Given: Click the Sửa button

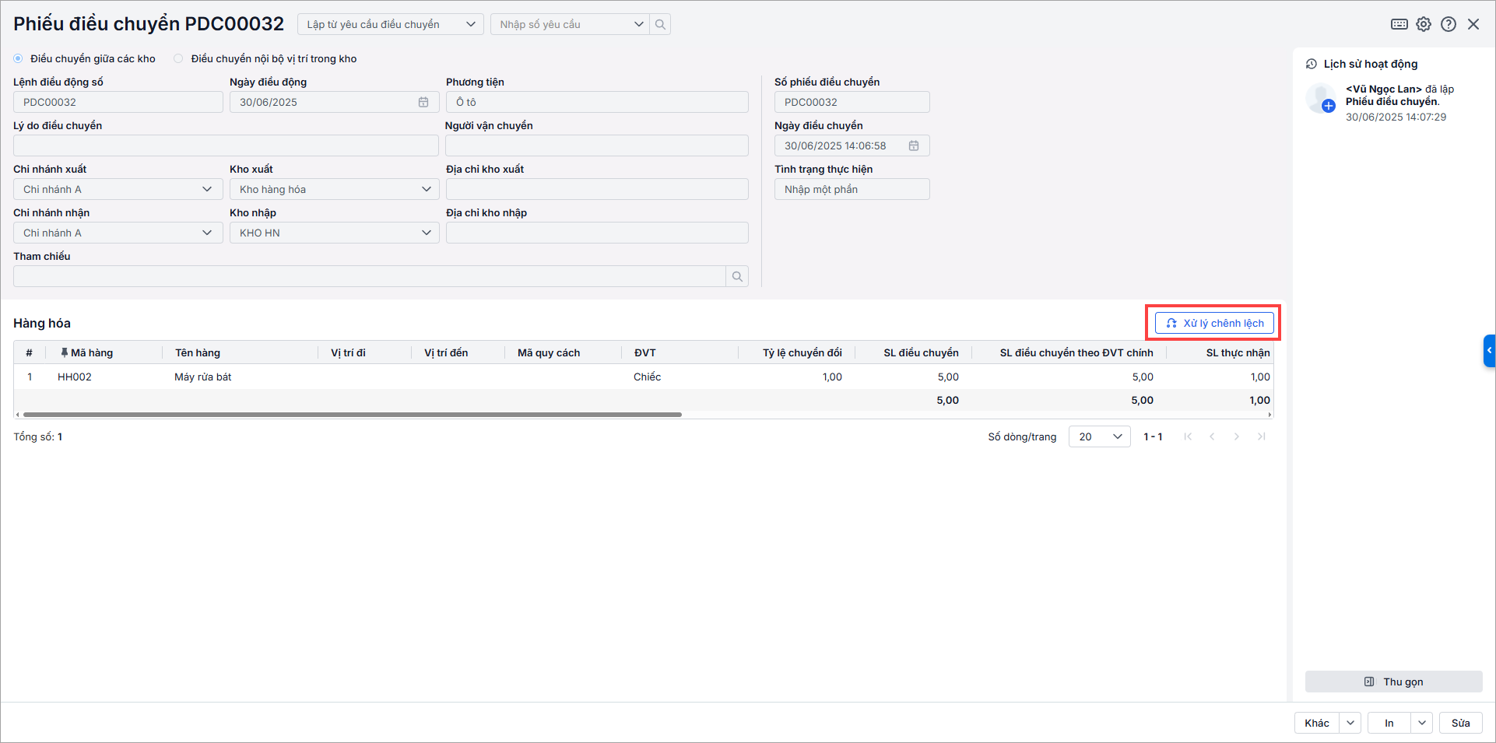Looking at the screenshot, I should (1460, 723).
